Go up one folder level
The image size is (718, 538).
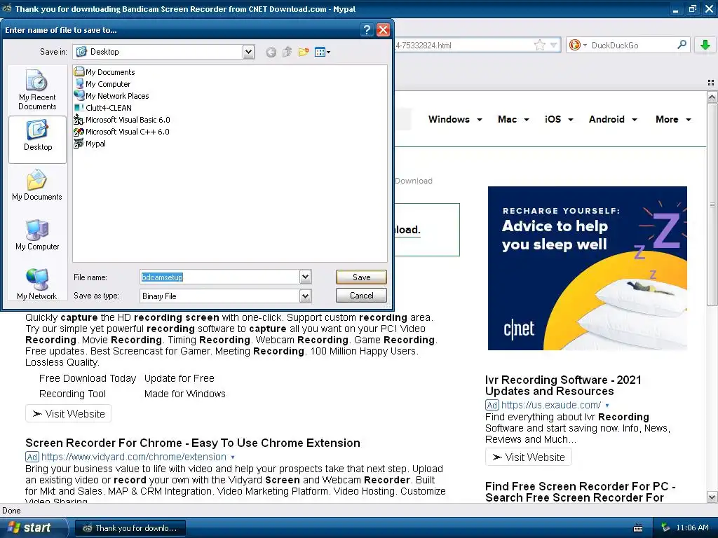[x=287, y=52]
